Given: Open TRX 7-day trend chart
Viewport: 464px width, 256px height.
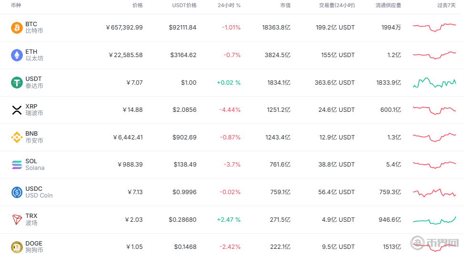Looking at the screenshot, I should coord(434,220).
